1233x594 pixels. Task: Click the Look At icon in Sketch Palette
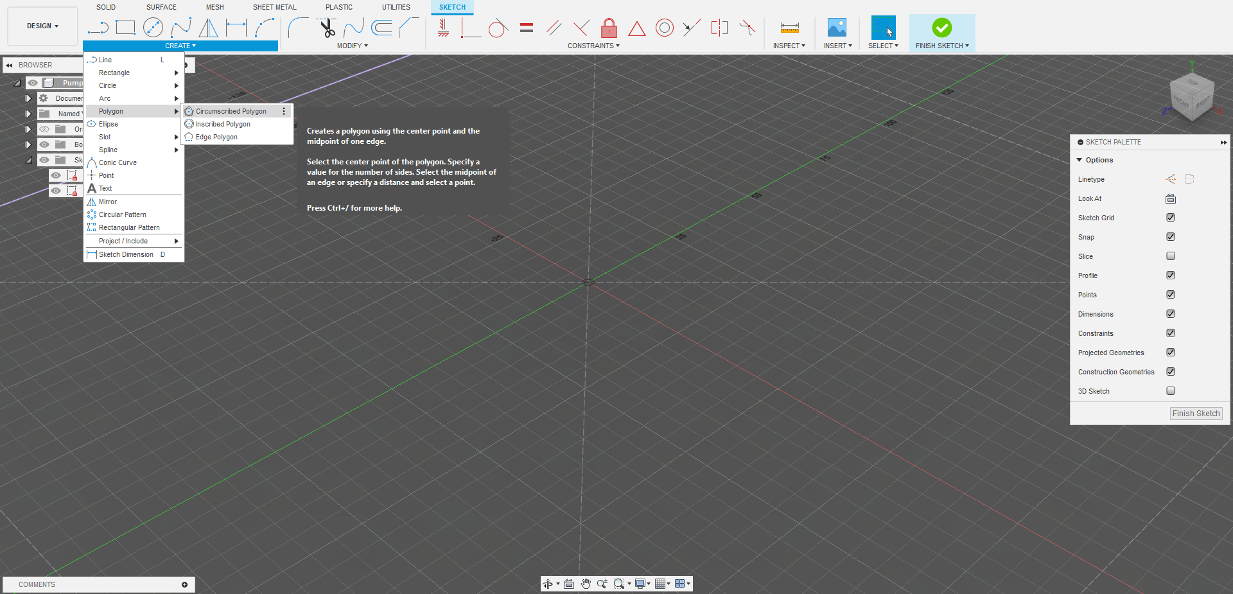tap(1171, 198)
